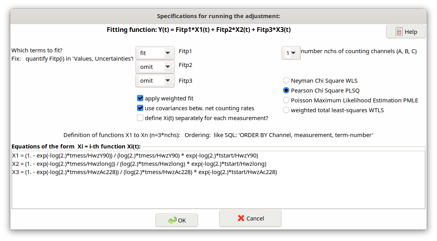Click the OK button to run adjustment
The width and height of the screenshot is (437, 241).
(x=176, y=220)
